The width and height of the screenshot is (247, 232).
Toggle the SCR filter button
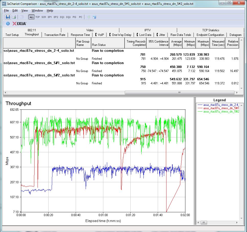[44, 17]
